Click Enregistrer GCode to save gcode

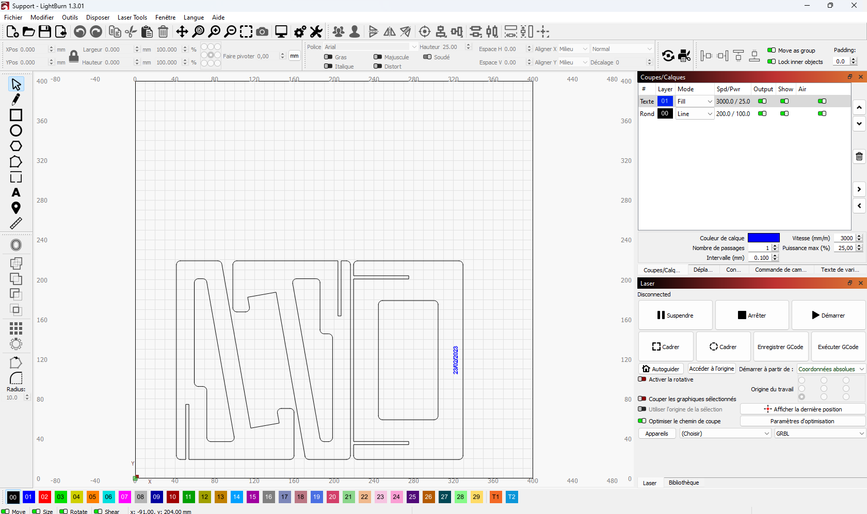coord(780,346)
